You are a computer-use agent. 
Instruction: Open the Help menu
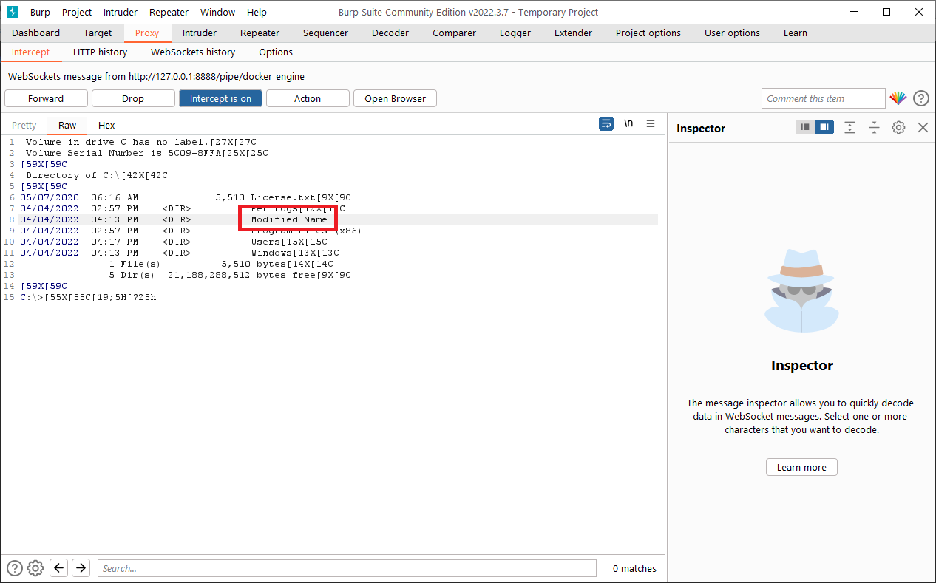click(257, 12)
